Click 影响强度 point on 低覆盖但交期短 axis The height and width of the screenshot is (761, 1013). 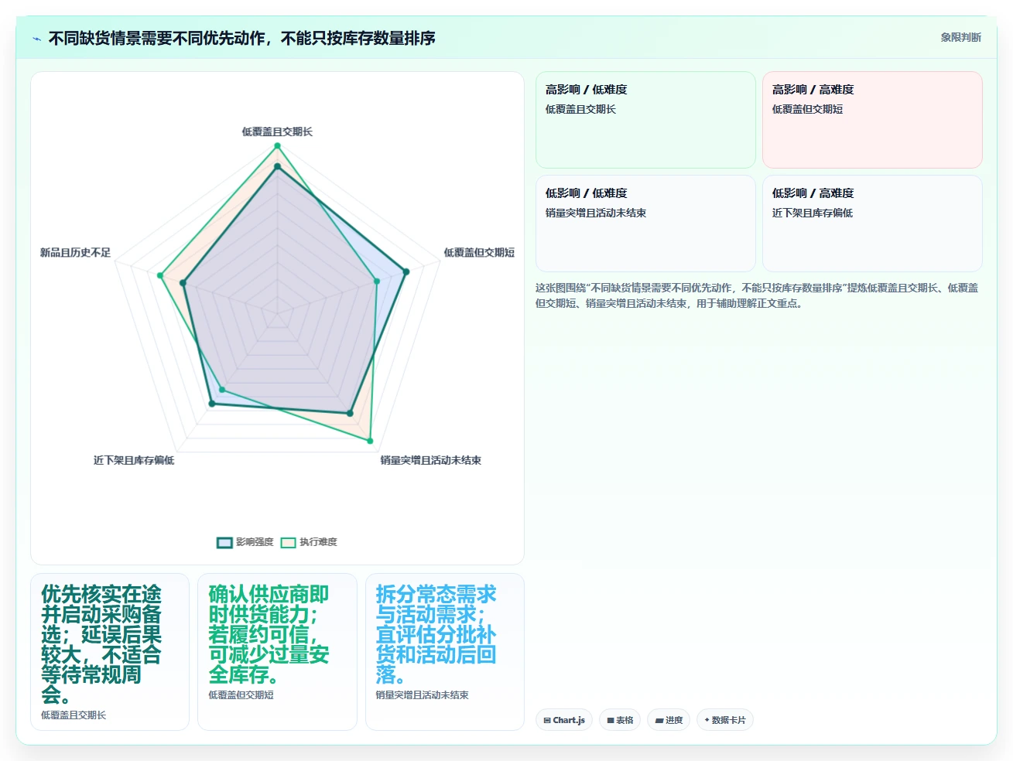pos(406,271)
